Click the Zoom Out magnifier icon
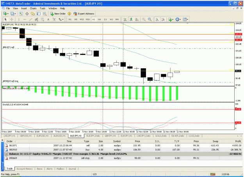The image size is (244, 177). pyautogui.click(x=150, y=19)
